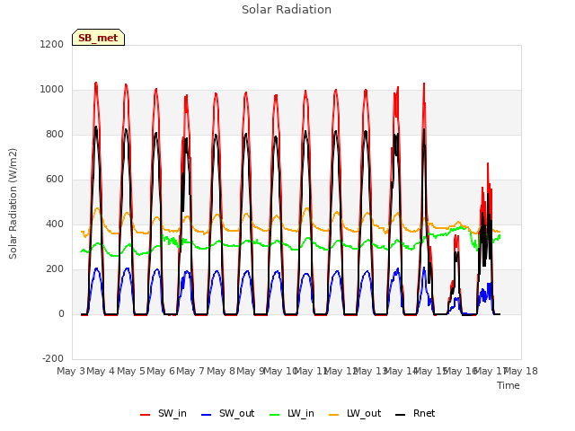Click the 0 y-axis tick label
The width and height of the screenshot is (575, 431).
(61, 313)
